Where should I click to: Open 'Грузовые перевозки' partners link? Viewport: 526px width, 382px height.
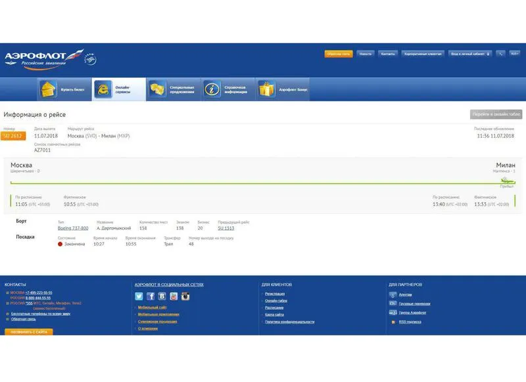pos(415,304)
